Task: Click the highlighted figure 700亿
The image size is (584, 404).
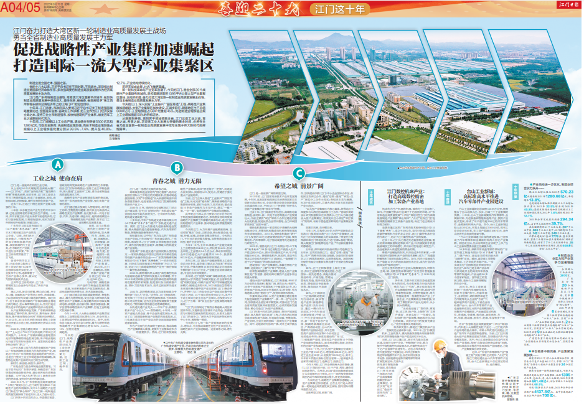Action: coord(547,395)
